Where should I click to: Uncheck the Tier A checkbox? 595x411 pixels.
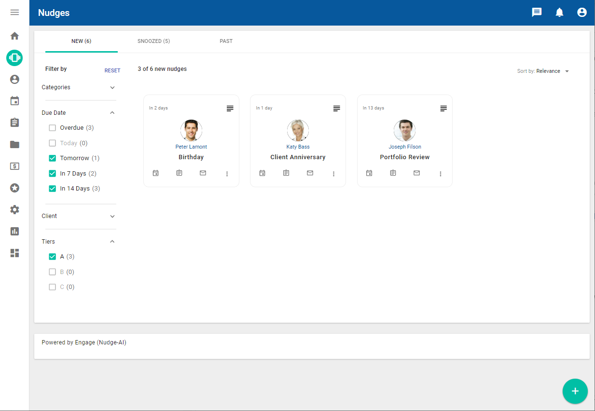click(x=53, y=257)
